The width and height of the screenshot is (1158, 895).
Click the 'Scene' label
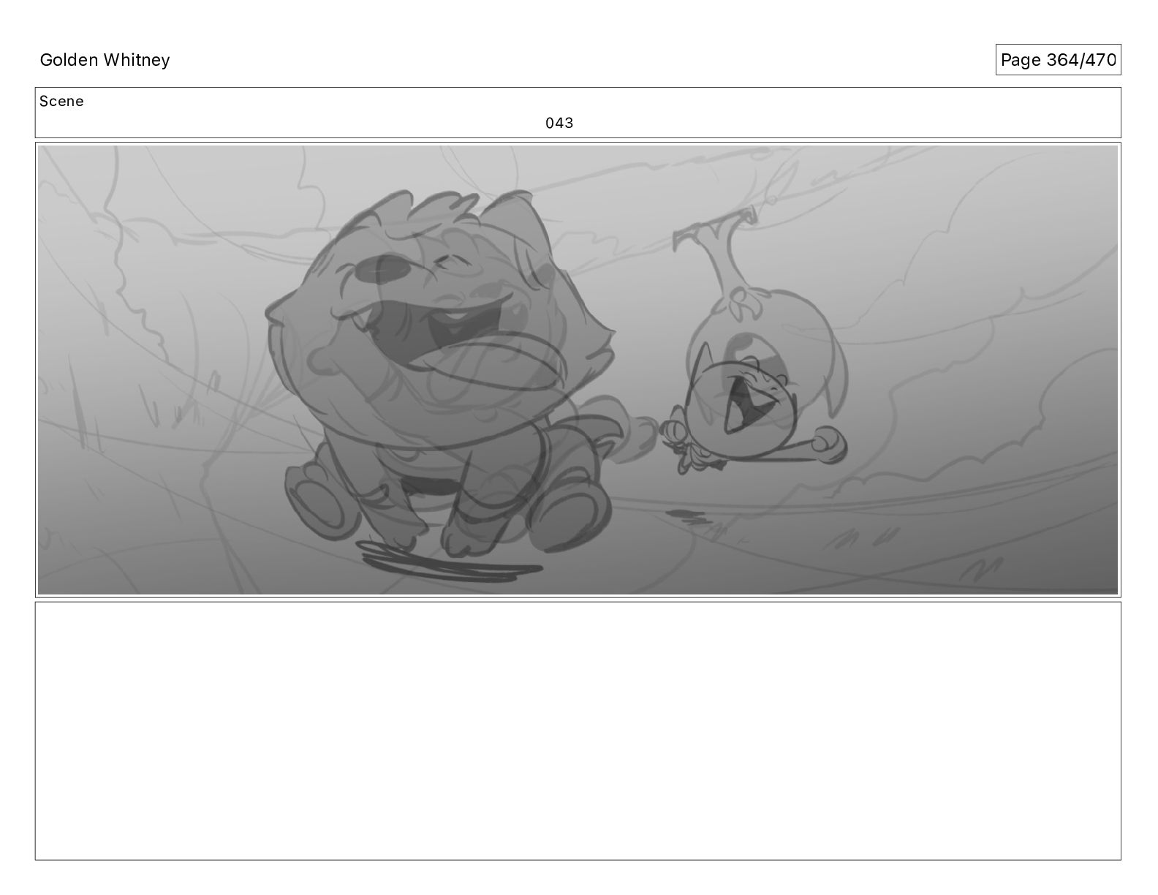click(x=61, y=102)
